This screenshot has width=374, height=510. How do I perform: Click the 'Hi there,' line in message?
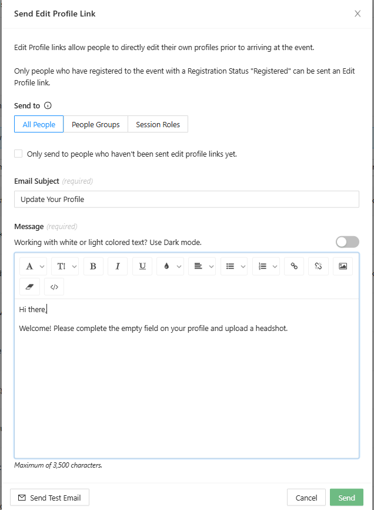pyautogui.click(x=33, y=309)
